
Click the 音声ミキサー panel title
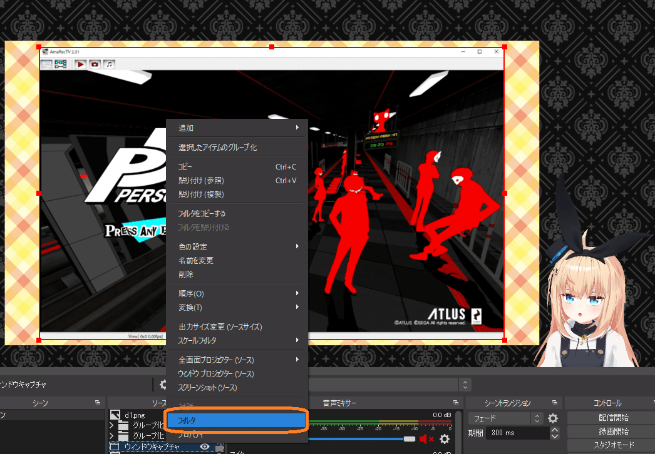tap(339, 403)
